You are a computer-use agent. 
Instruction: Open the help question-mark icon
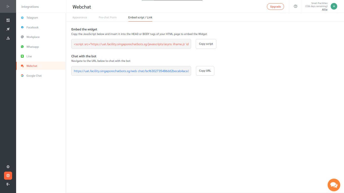(x=295, y=6)
